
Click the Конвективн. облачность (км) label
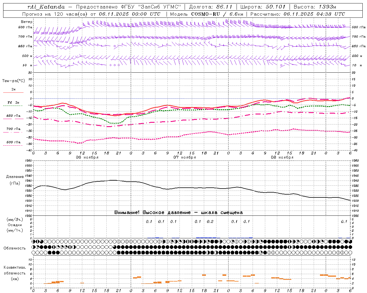click(15, 273)
